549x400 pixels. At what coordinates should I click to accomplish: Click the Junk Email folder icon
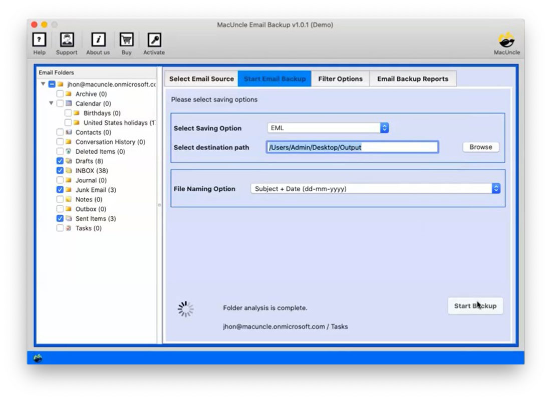tap(69, 189)
